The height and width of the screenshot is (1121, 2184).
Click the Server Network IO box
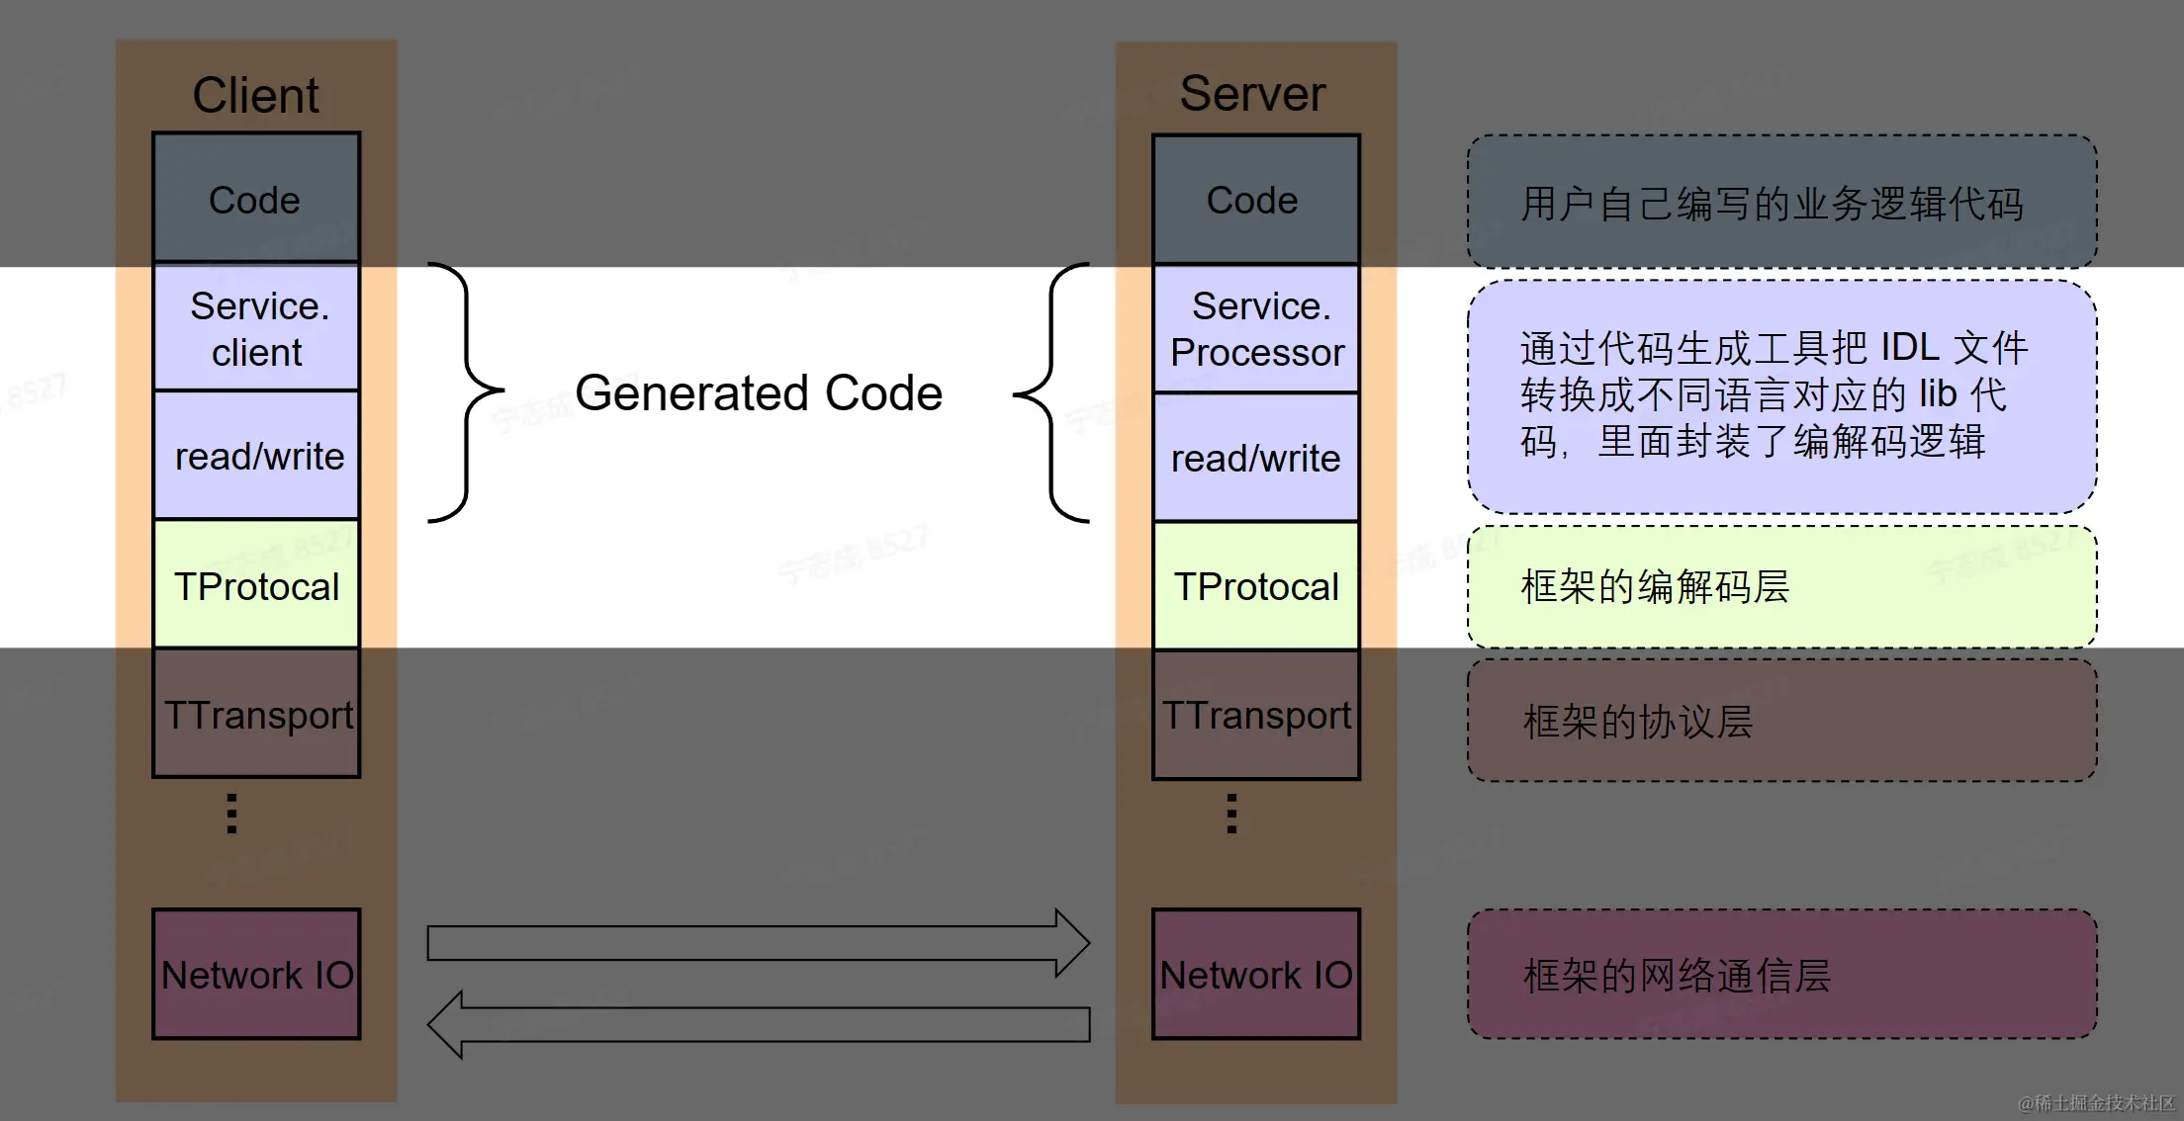coord(1255,974)
